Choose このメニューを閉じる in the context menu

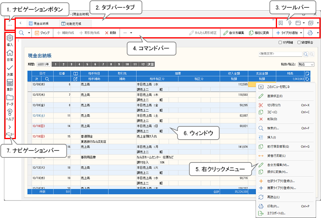pyautogui.click(x=285, y=87)
